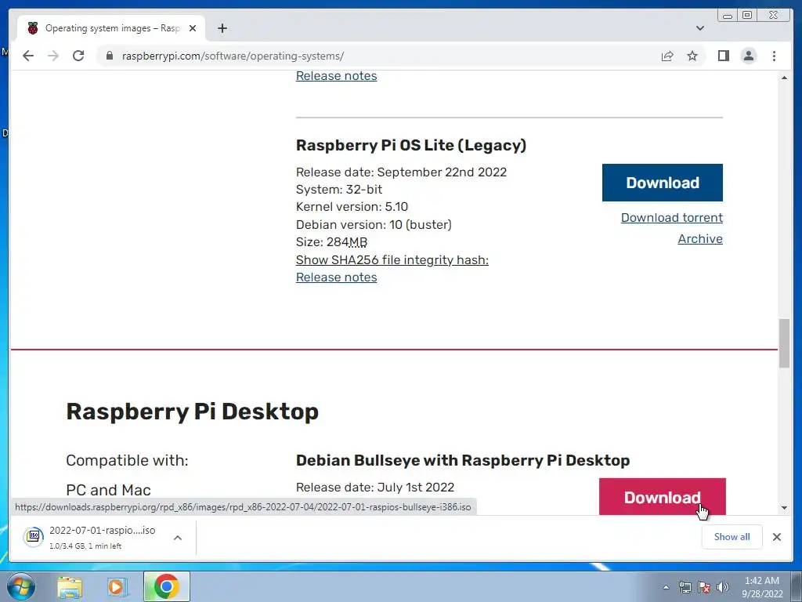Click Release date: September 22nd 2022

coord(401,172)
